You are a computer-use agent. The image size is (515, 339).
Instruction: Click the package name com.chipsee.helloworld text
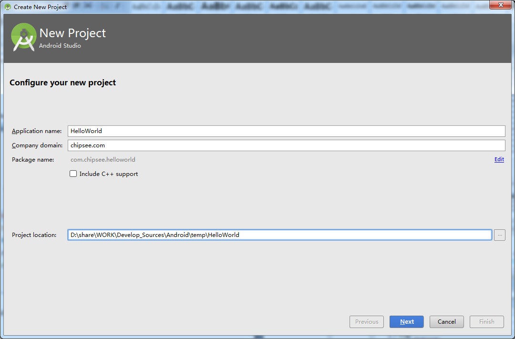pos(103,160)
